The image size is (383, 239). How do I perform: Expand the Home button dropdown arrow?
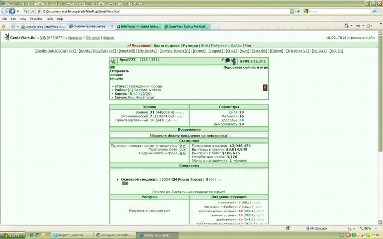click(352, 26)
